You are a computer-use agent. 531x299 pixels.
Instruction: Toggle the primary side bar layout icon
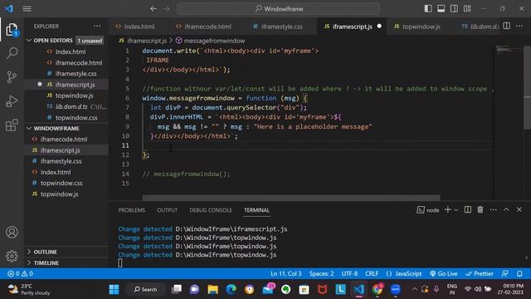point(428,8)
